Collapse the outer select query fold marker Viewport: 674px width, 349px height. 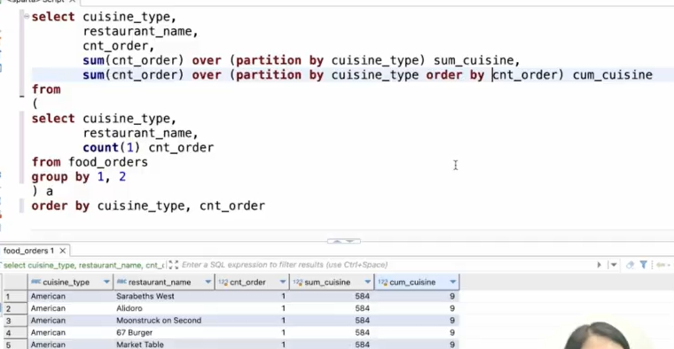[x=27, y=16]
